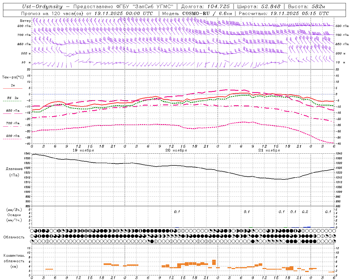This screenshot has width=350, height=280.
Task: Click the blue precipitation bar below 0.2
Action: (307, 227)
